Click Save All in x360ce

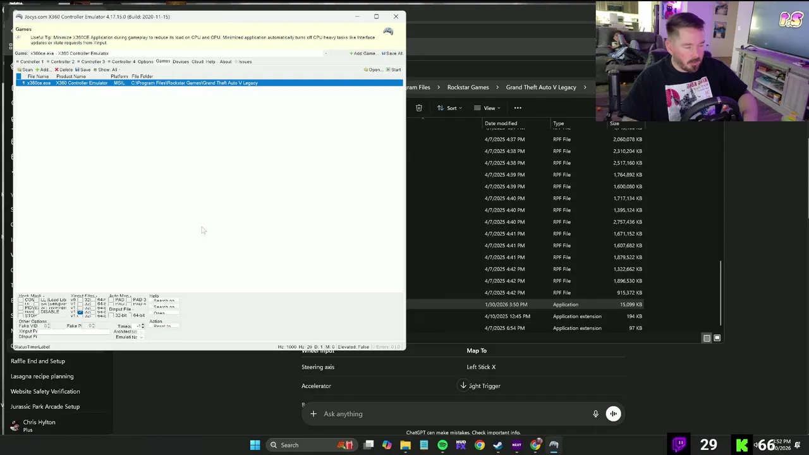[x=392, y=53]
